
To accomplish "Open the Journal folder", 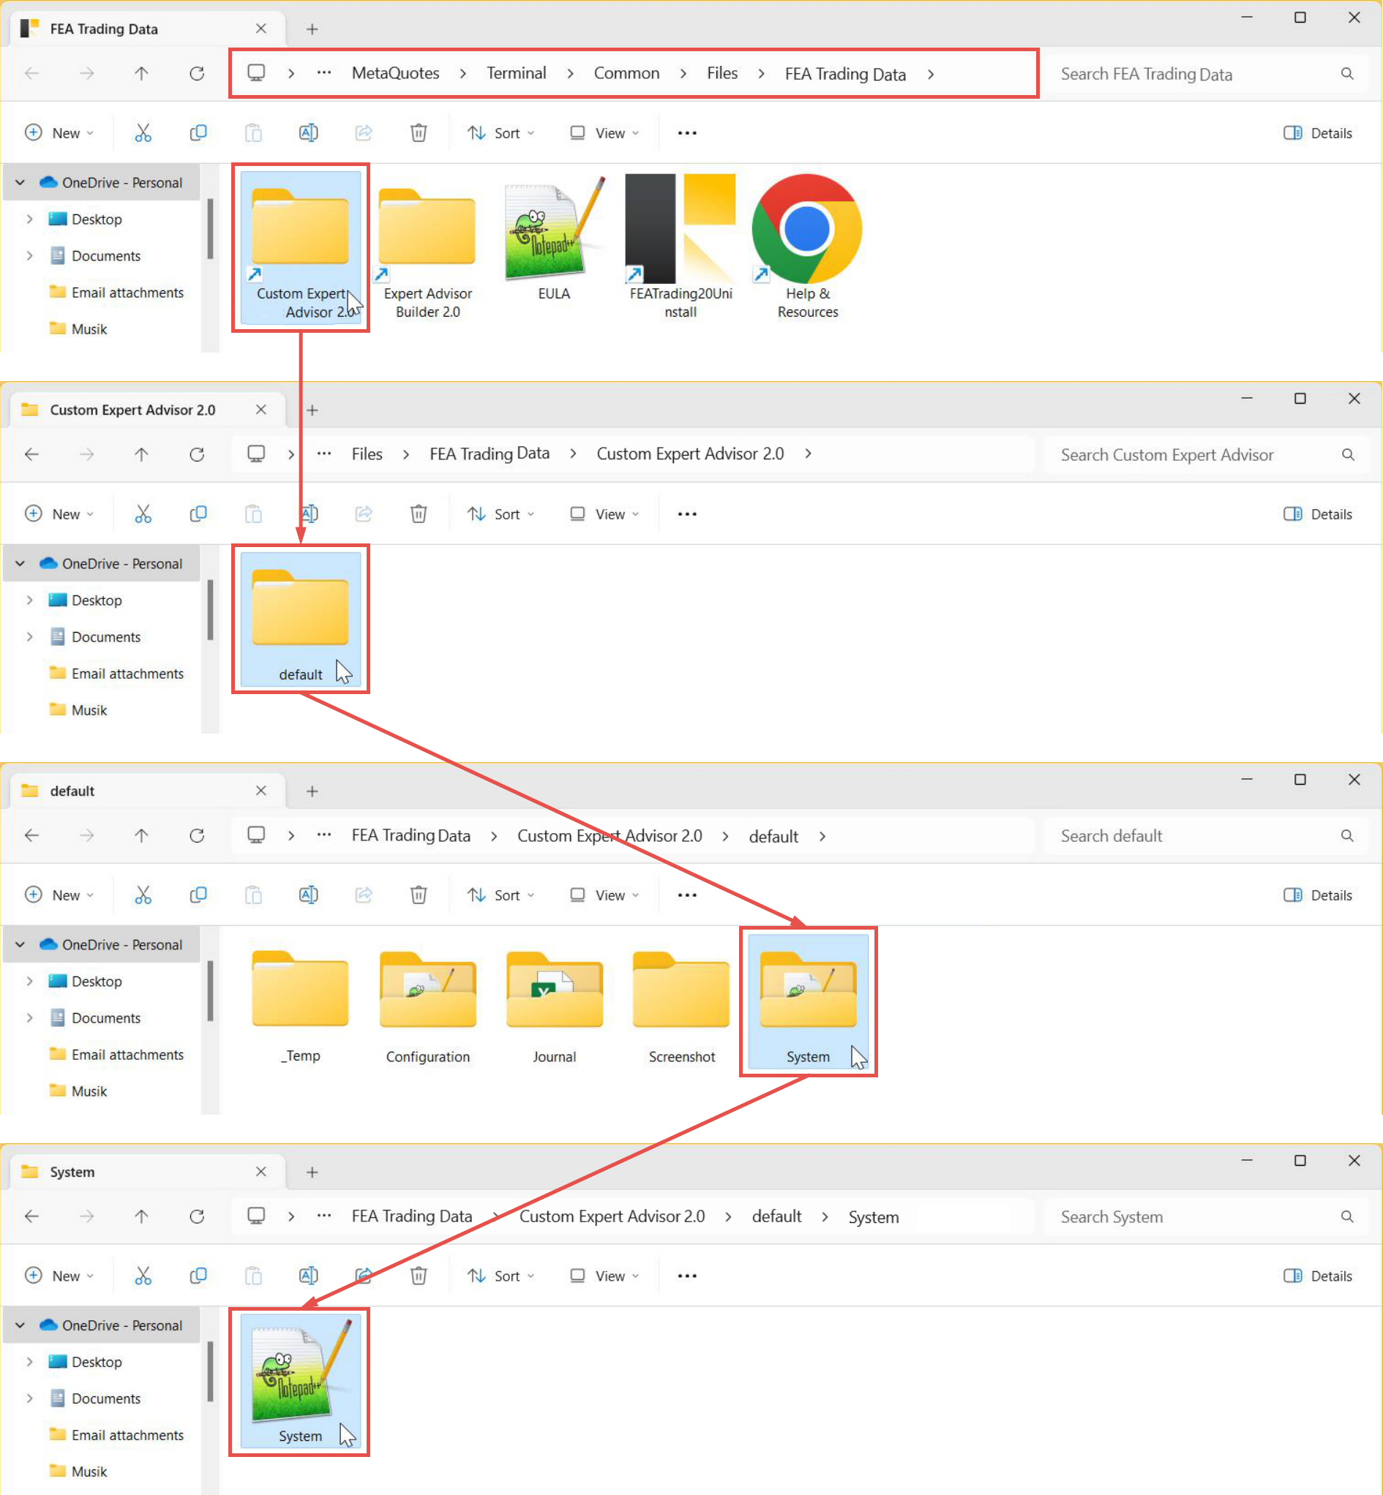I will [x=554, y=1006].
